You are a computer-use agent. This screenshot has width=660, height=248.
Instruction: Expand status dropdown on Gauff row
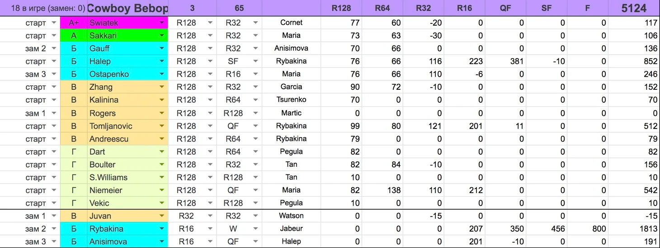pyautogui.click(x=54, y=48)
